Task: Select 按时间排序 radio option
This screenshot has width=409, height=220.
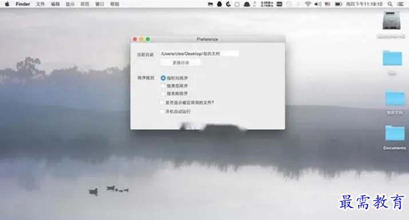Action: pos(163,78)
